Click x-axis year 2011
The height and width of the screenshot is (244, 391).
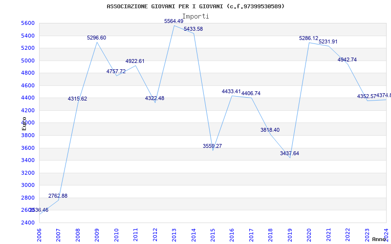click(x=136, y=235)
